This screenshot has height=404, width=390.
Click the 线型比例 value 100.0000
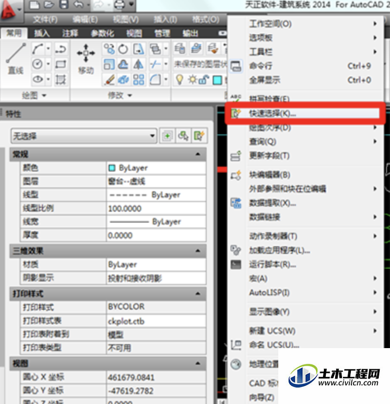156,208
